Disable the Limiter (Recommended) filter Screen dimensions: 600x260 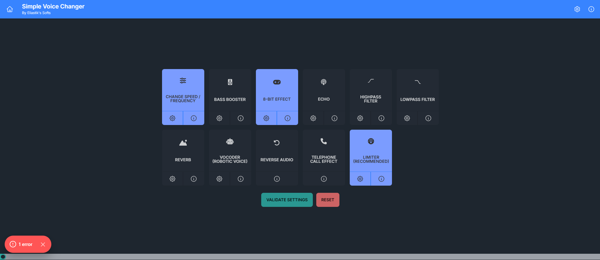371,151
